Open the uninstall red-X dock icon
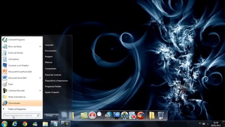Screen dimensions: 225x127 point(133,115)
